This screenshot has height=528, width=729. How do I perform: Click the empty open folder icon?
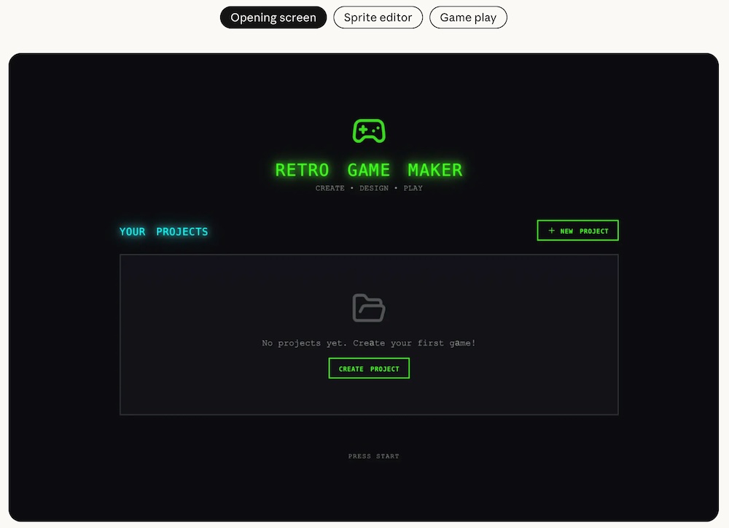point(369,308)
